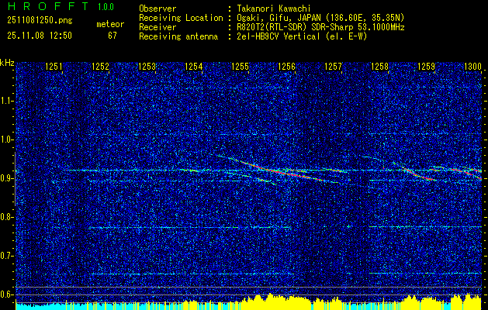Click the cyan noise level bar at bottom left
Screen dimensions: 488x310
click(x=51, y=307)
